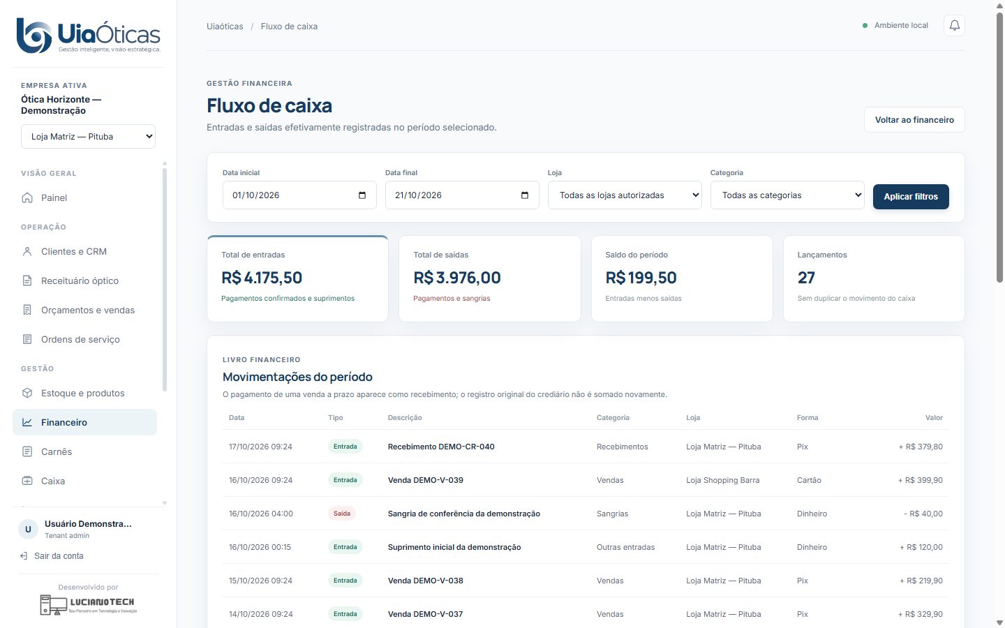Image resolution: width=1005 pixels, height=628 pixels.
Task: Click the Orçamentos e vendas receipt icon
Action: pos(27,310)
